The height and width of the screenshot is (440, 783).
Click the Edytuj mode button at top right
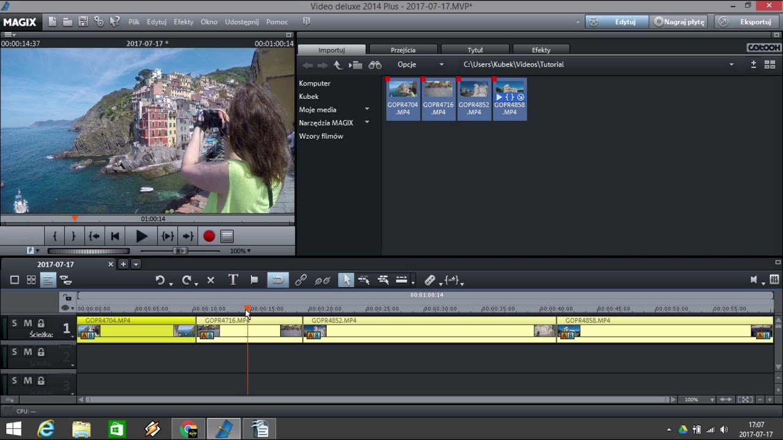[617, 22]
